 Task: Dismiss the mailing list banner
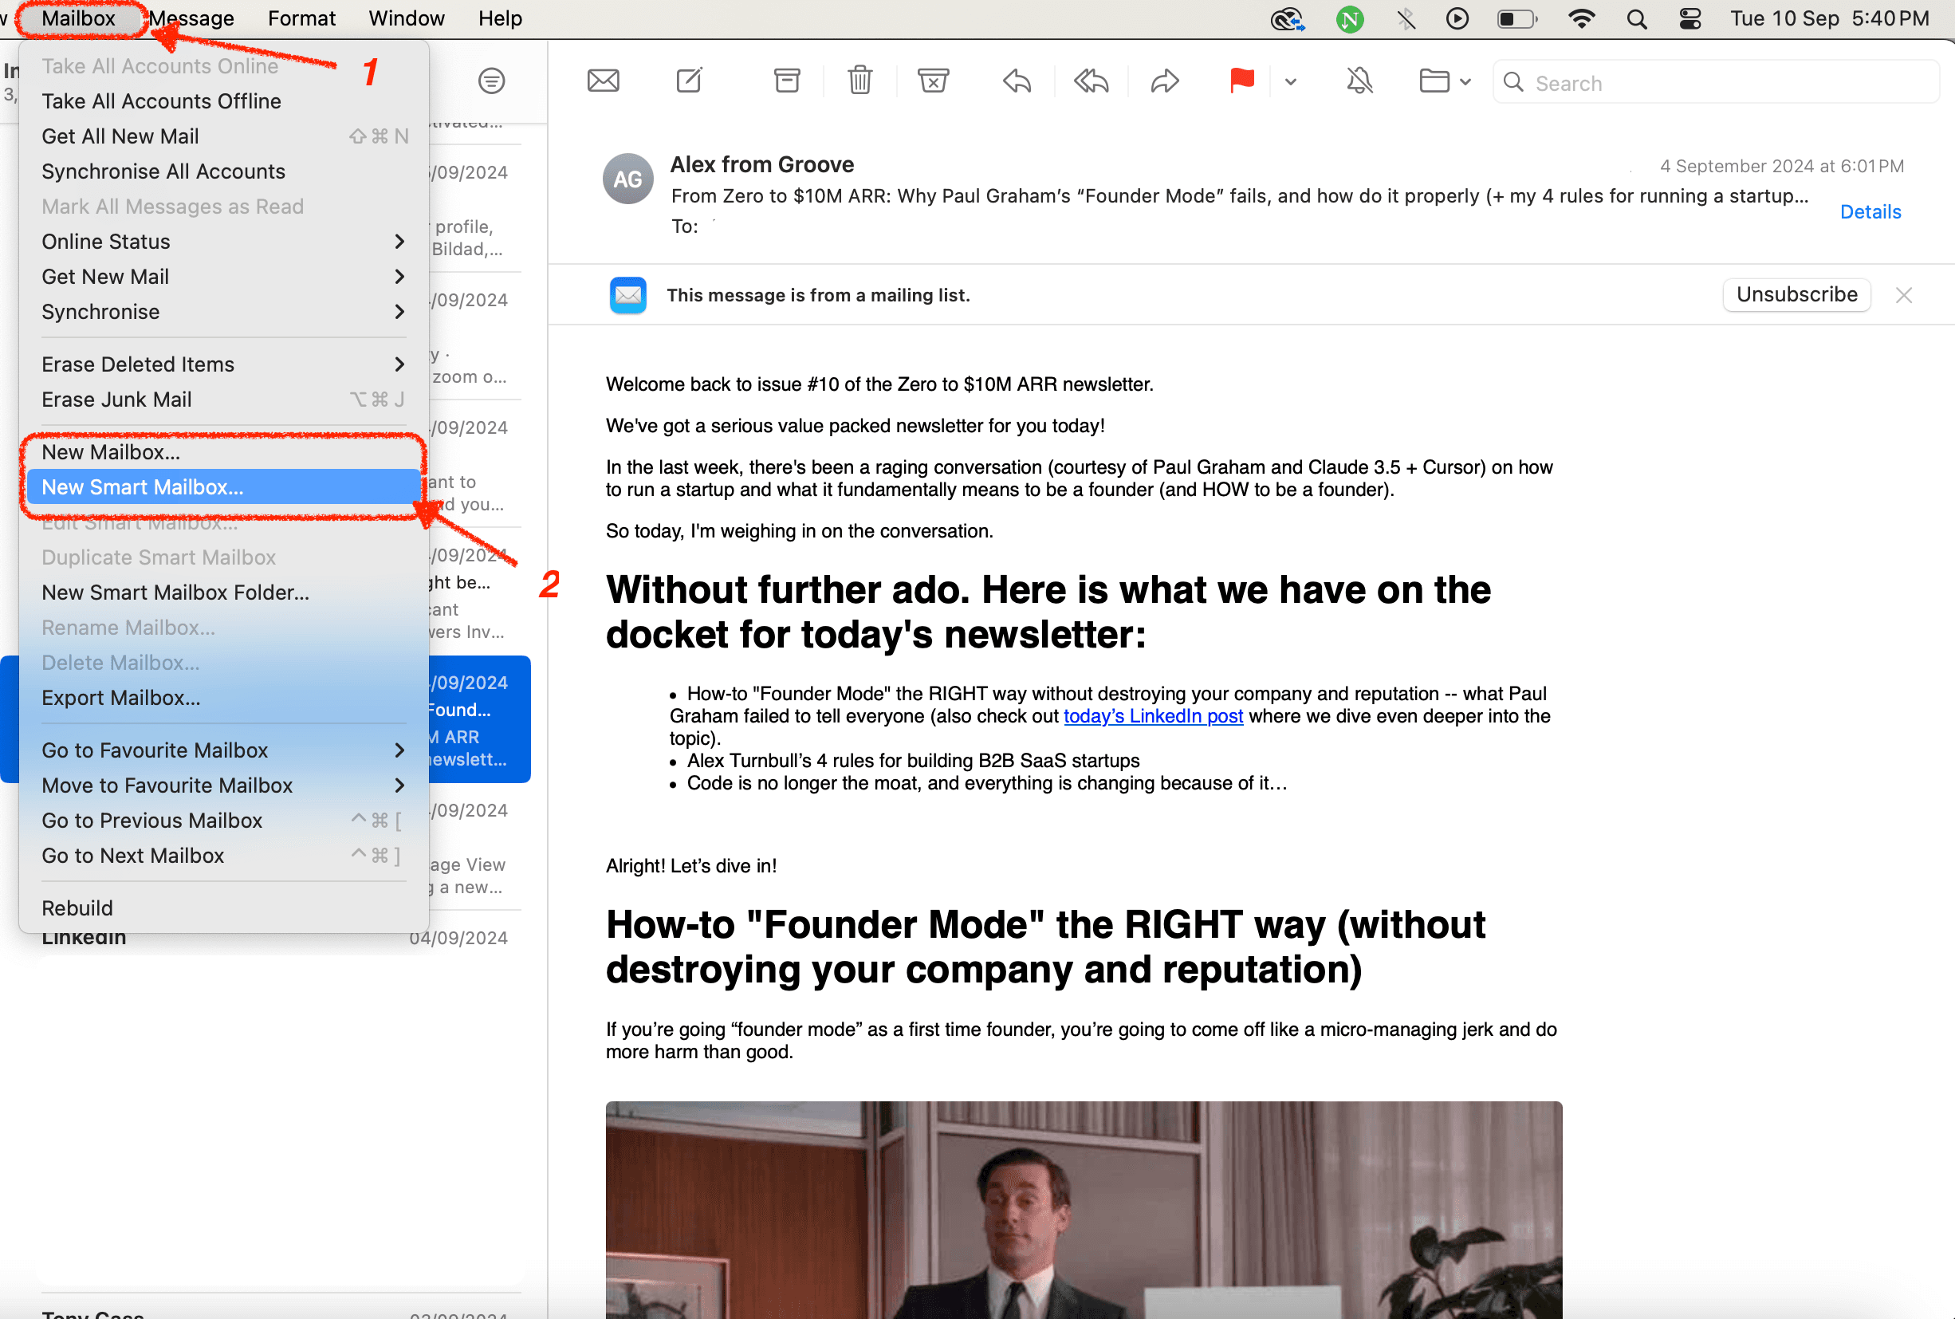coord(1904,294)
